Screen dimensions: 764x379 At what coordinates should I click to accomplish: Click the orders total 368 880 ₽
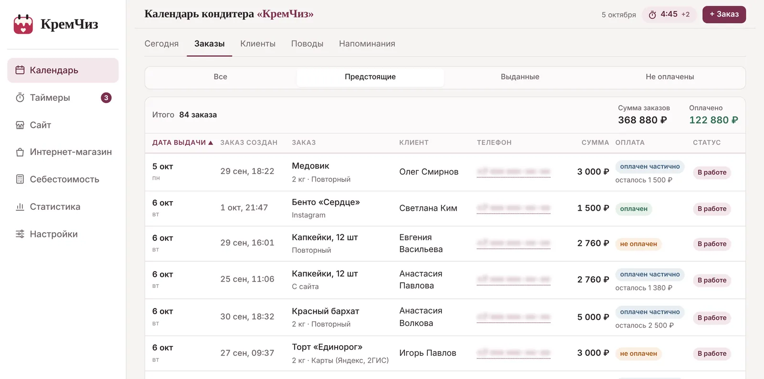(642, 120)
